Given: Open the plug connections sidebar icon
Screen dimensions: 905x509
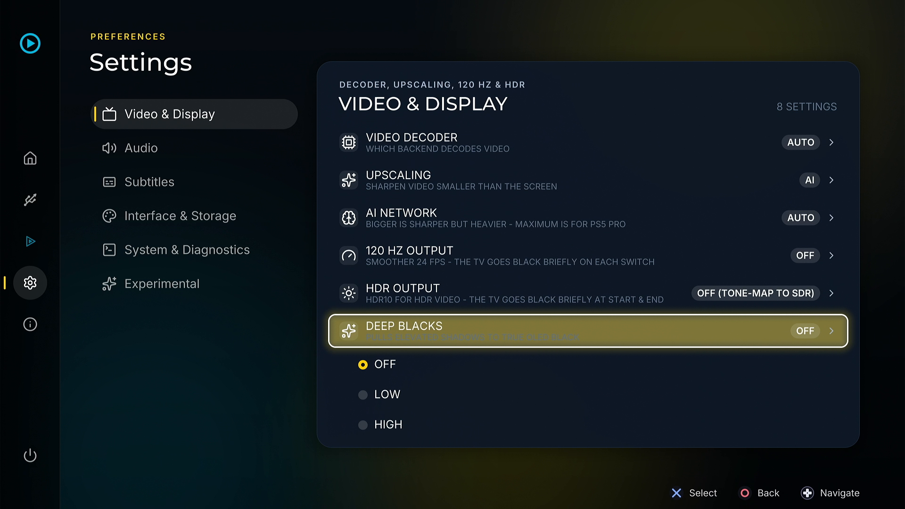Looking at the screenshot, I should pos(30,200).
